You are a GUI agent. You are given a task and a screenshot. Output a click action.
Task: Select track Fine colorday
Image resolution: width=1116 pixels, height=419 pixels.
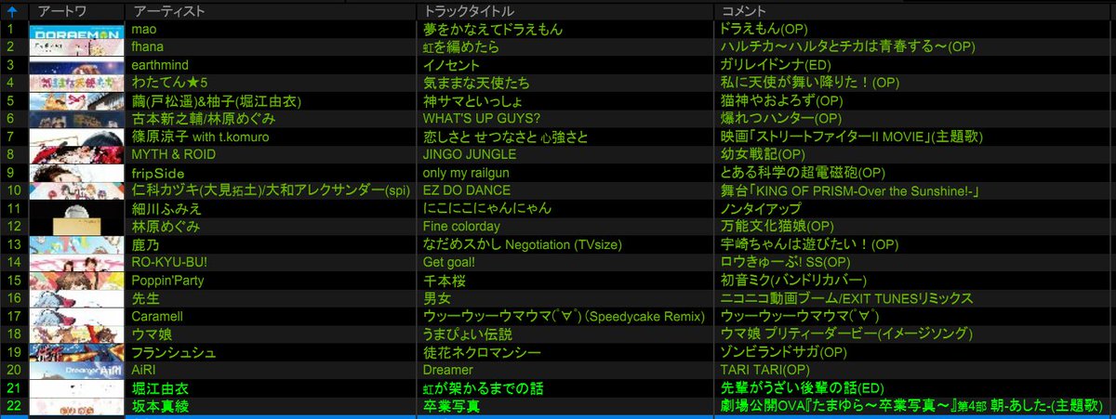(461, 227)
